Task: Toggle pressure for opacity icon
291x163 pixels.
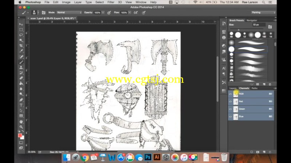Action: tap(109, 13)
